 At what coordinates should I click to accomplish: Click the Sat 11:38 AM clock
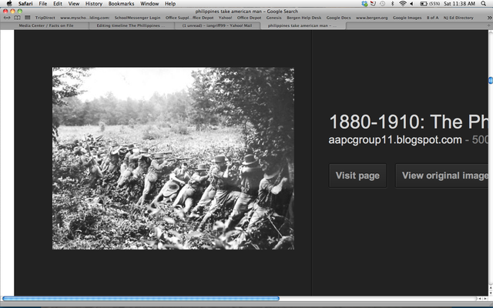click(459, 4)
